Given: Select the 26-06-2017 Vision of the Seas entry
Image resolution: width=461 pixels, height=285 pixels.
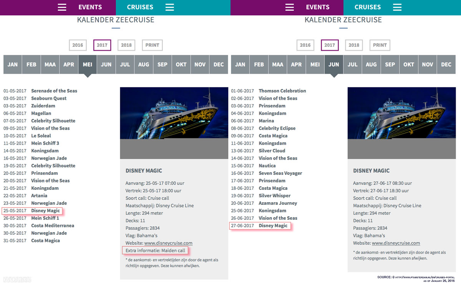Looking at the screenshot, I should click(x=264, y=218).
